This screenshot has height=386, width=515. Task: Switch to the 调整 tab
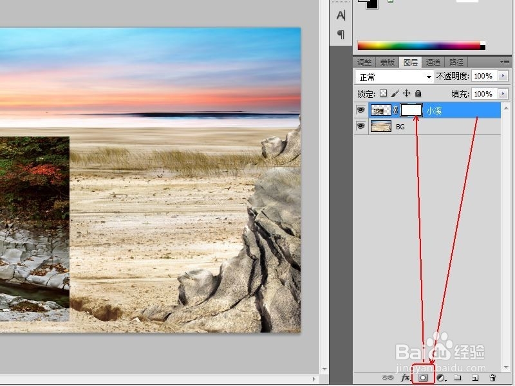[x=364, y=62]
